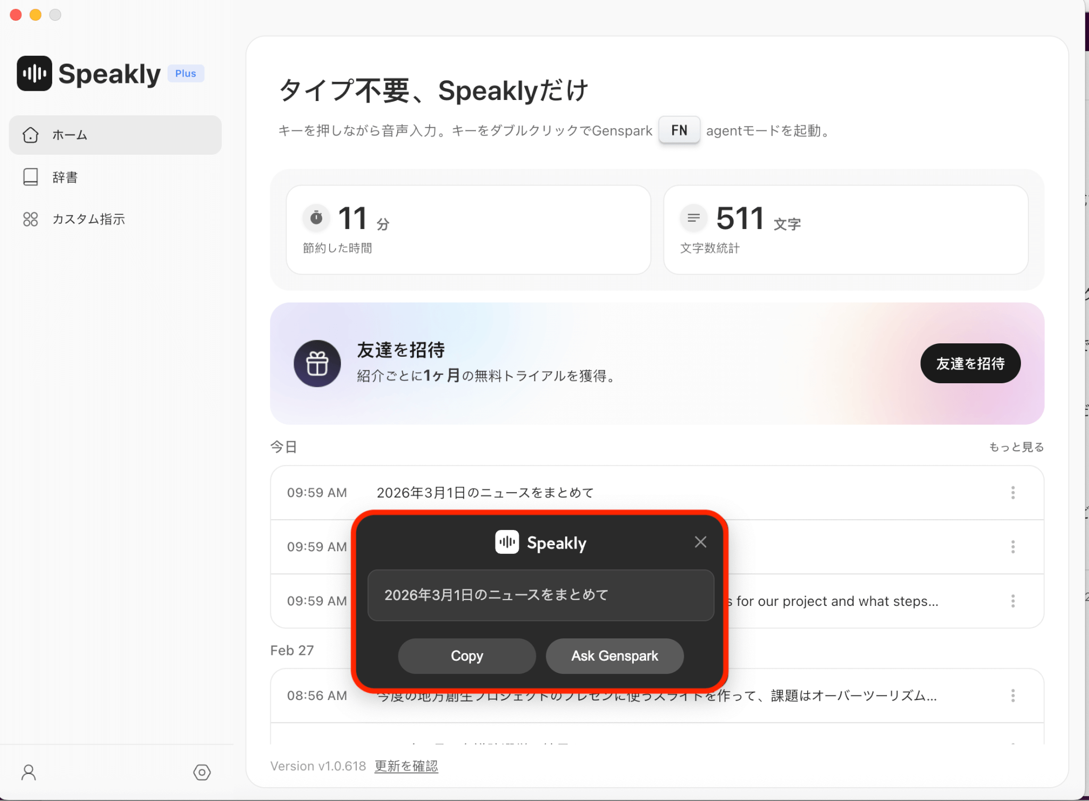Click the popup transcription text field

540,595
